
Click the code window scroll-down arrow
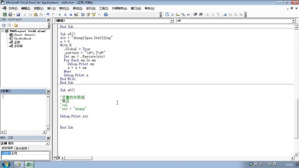pyautogui.click(x=296, y=154)
